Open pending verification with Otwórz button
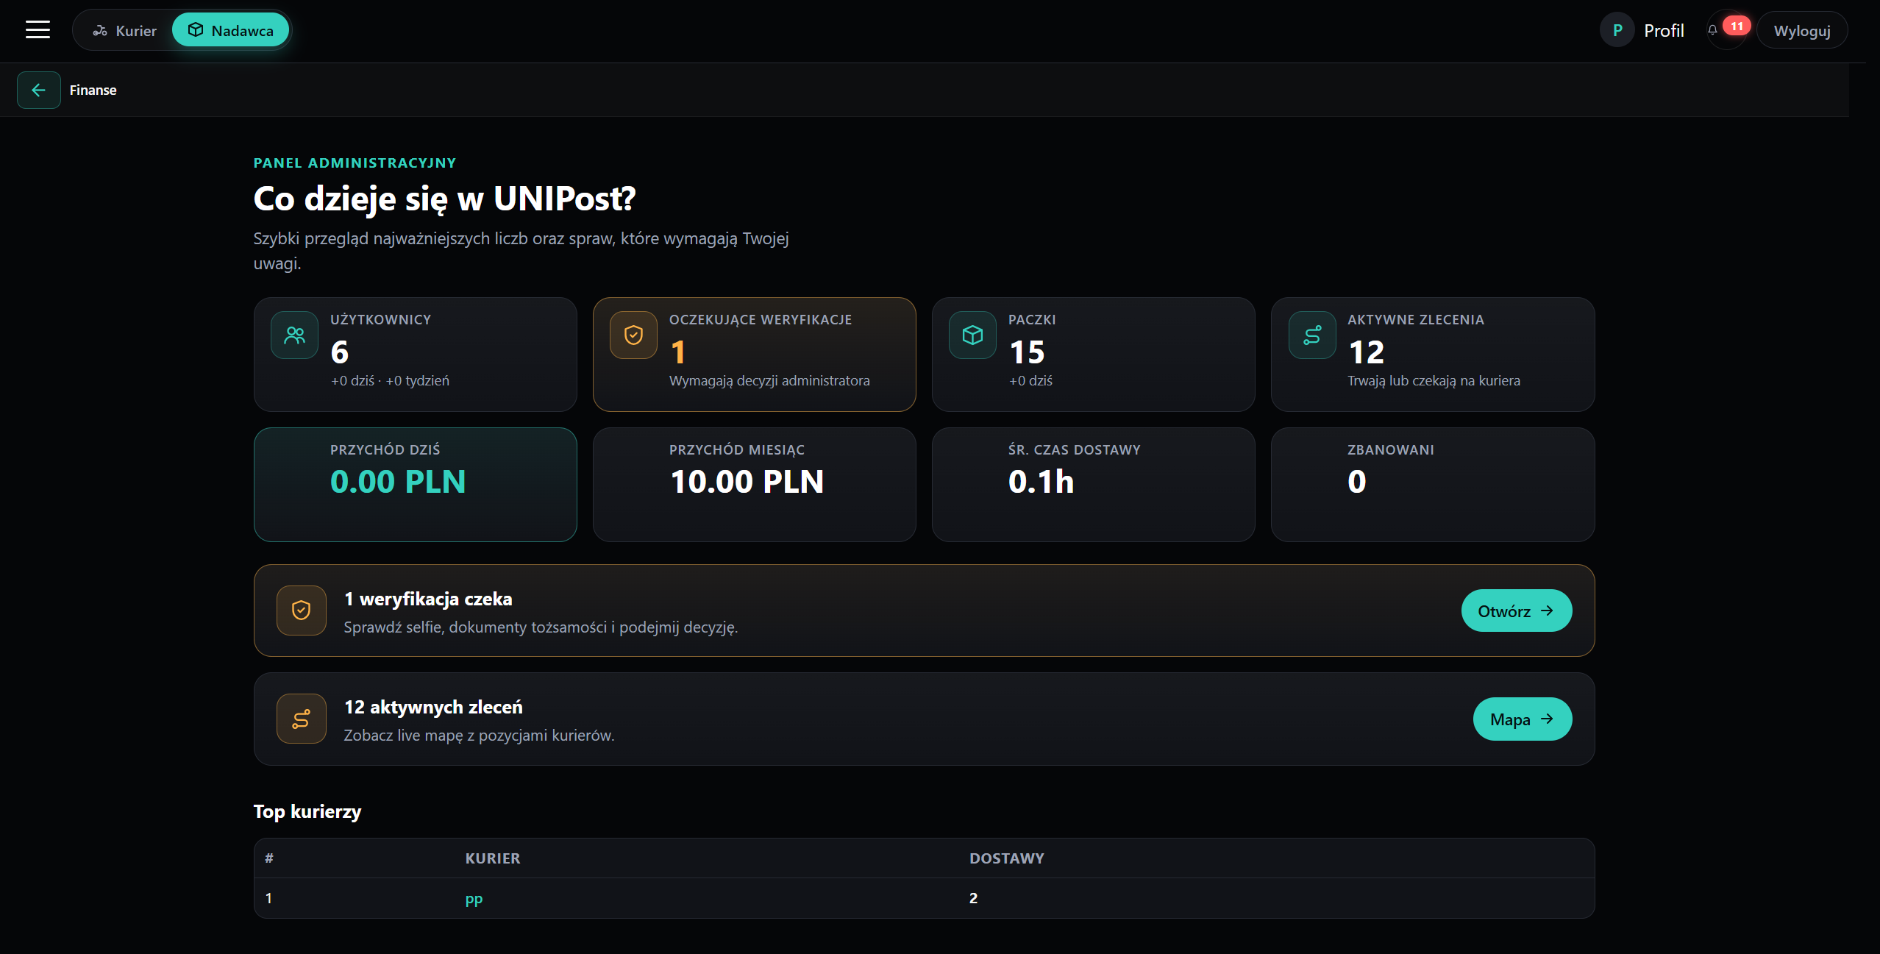The height and width of the screenshot is (954, 1880). point(1517,611)
